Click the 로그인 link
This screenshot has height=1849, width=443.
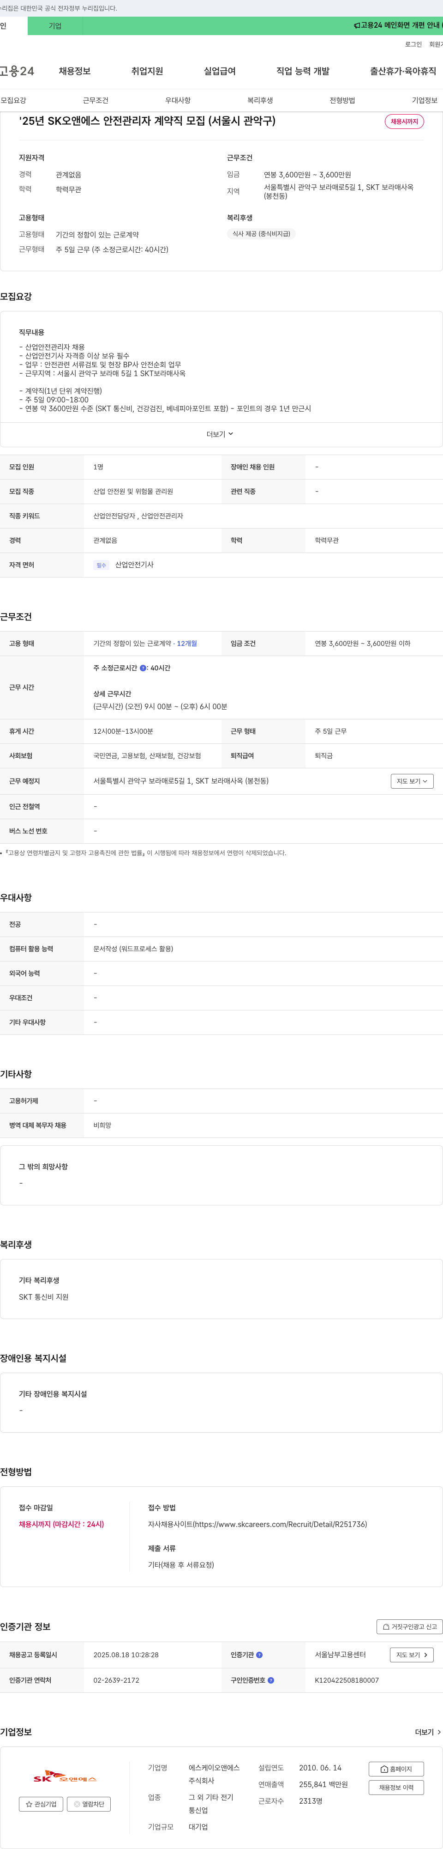pyautogui.click(x=413, y=44)
